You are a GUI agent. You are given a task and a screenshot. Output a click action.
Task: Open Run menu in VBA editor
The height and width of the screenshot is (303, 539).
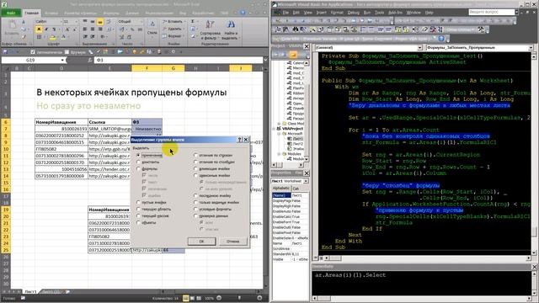tap(367, 13)
